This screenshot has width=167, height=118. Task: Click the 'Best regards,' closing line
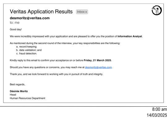tap(17, 84)
